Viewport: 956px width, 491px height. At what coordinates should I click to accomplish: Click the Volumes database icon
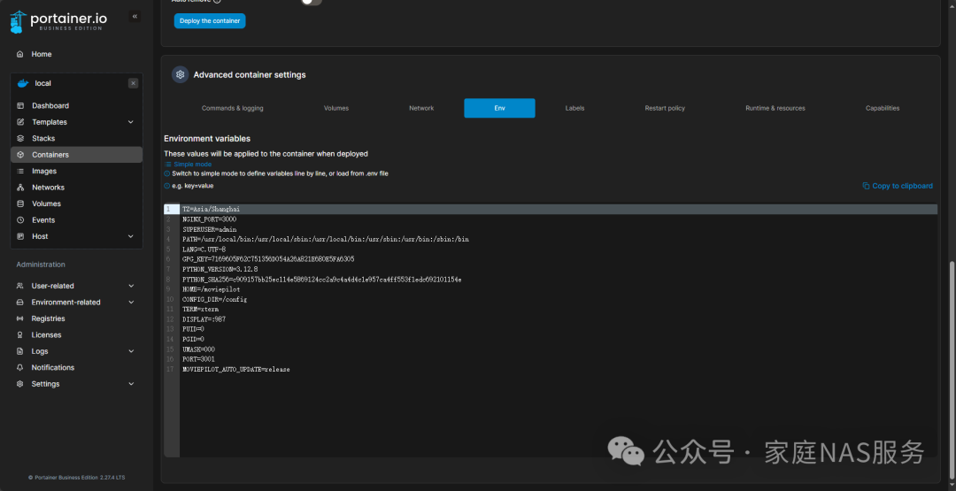tap(20, 203)
